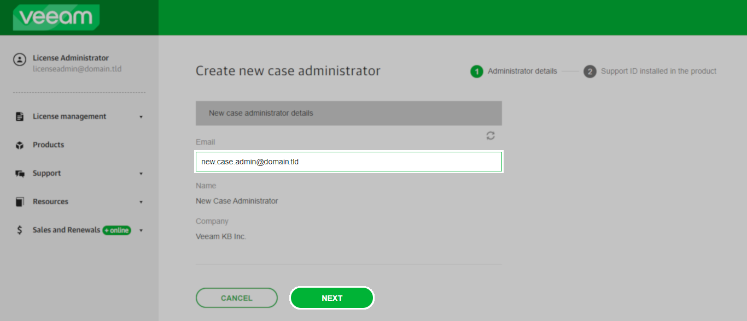Open Resources in sidebar

[50, 201]
